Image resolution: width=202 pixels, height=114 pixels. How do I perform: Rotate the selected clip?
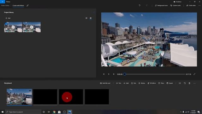pyautogui.click(x=185, y=83)
